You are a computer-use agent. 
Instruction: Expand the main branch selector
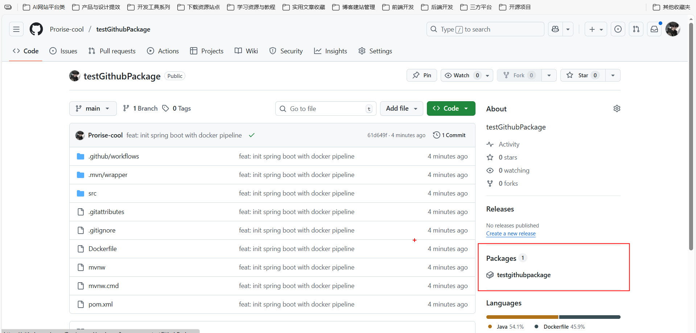pyautogui.click(x=93, y=108)
